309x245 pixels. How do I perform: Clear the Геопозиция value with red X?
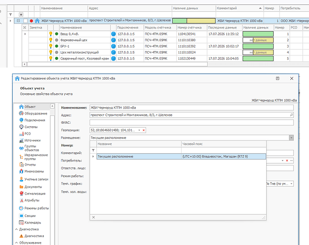click(144, 130)
